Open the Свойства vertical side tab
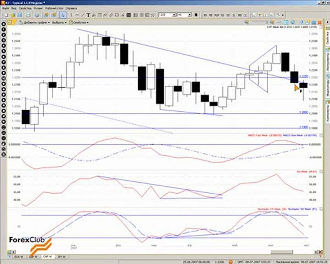Screen dimensions: 330x264 point(327,37)
